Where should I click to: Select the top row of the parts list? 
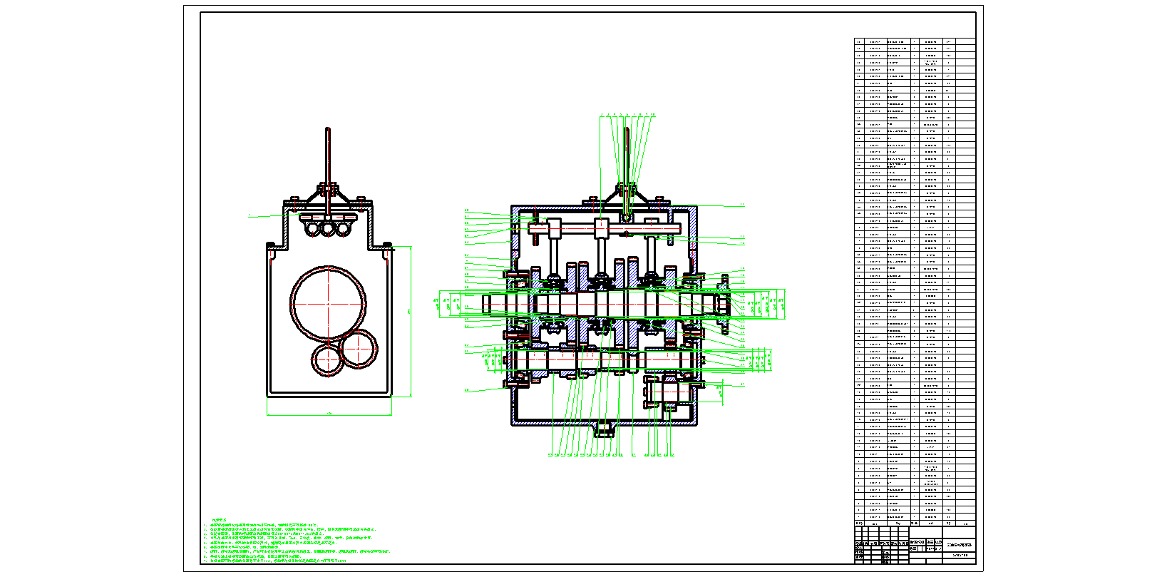[x=915, y=41]
